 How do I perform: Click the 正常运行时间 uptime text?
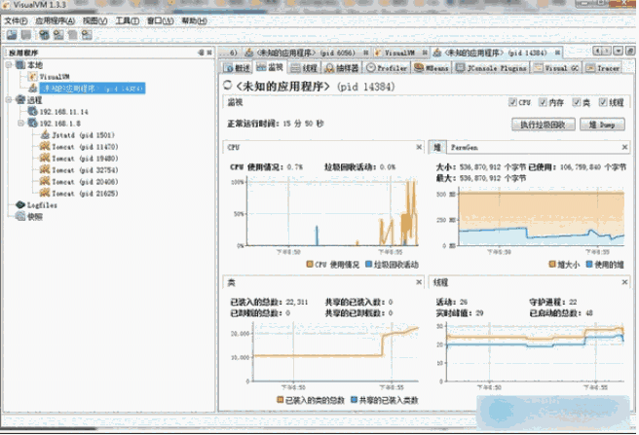click(276, 124)
